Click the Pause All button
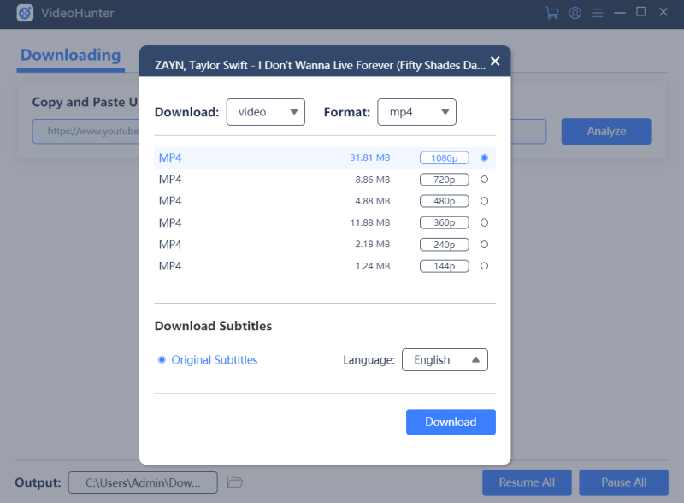 623,482
